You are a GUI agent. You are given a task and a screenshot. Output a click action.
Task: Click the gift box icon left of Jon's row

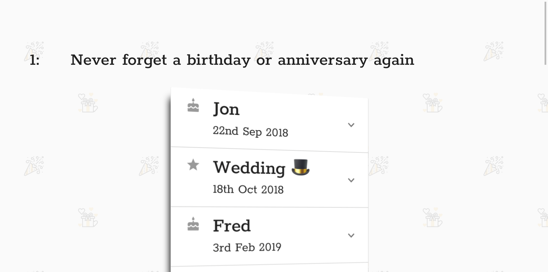point(88,103)
